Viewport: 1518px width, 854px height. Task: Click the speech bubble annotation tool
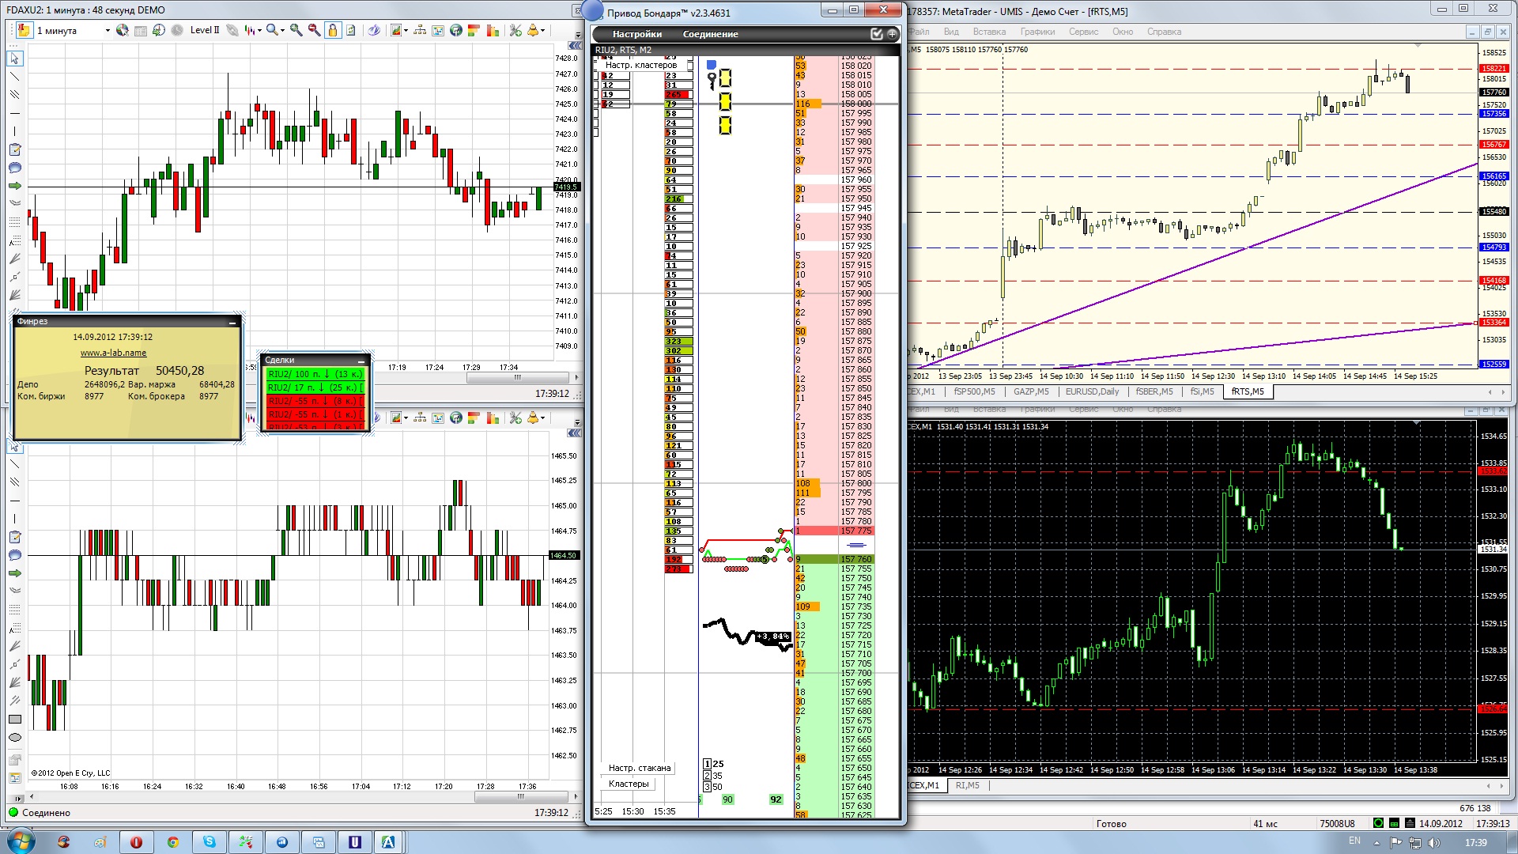coord(15,168)
